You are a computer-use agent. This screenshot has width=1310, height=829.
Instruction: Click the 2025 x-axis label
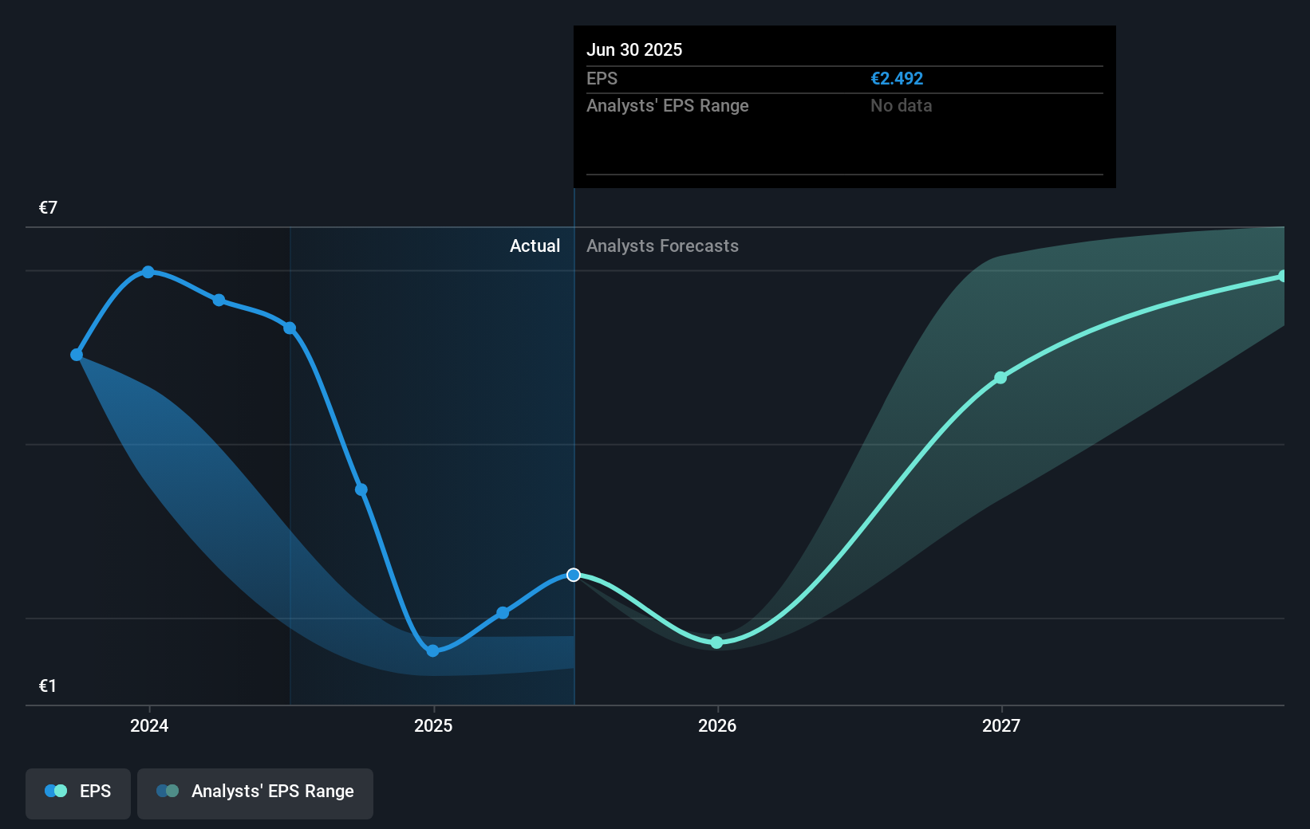[x=433, y=725]
